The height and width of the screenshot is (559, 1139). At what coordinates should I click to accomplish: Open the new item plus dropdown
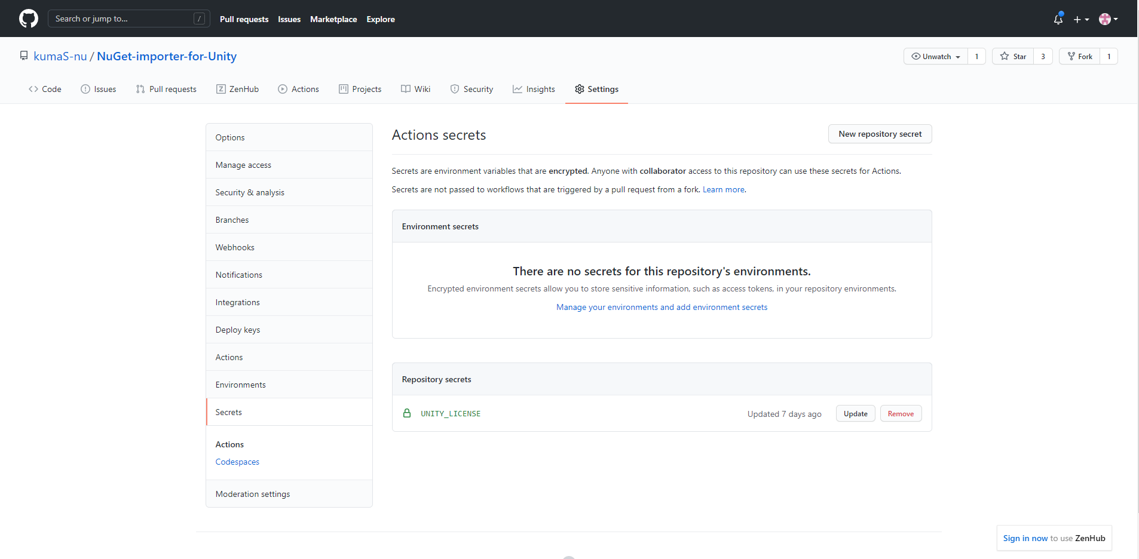1082,19
